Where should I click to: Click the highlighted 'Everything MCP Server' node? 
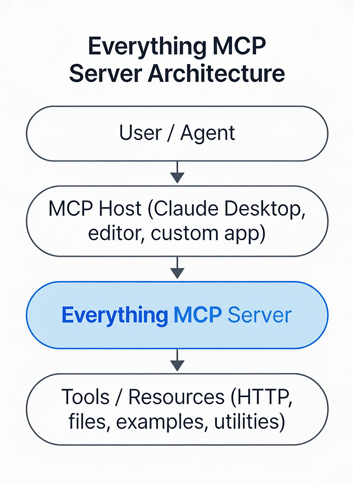(x=177, y=315)
